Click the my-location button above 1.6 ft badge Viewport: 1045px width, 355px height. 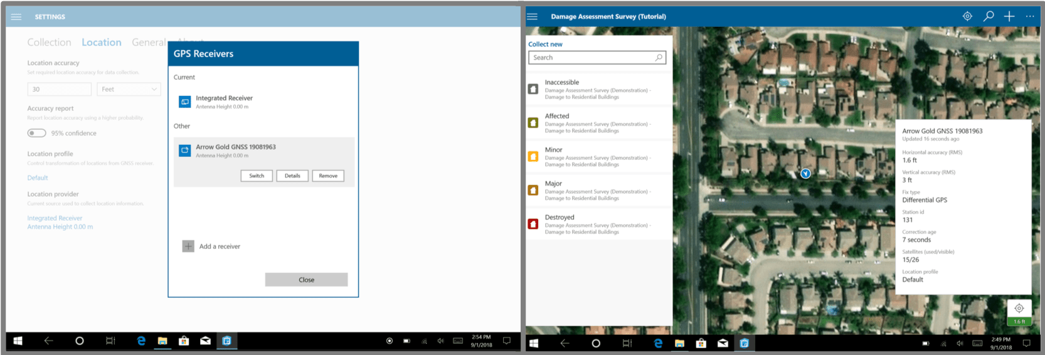coord(1019,308)
